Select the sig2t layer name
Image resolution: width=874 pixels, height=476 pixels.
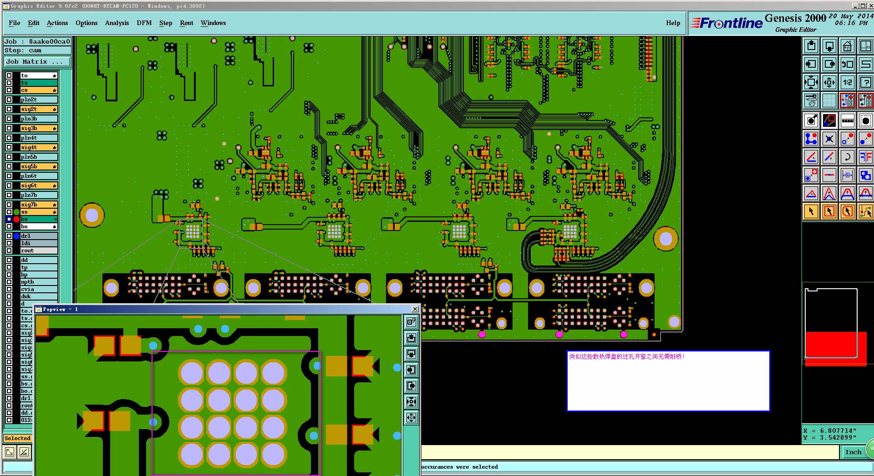tap(39, 109)
